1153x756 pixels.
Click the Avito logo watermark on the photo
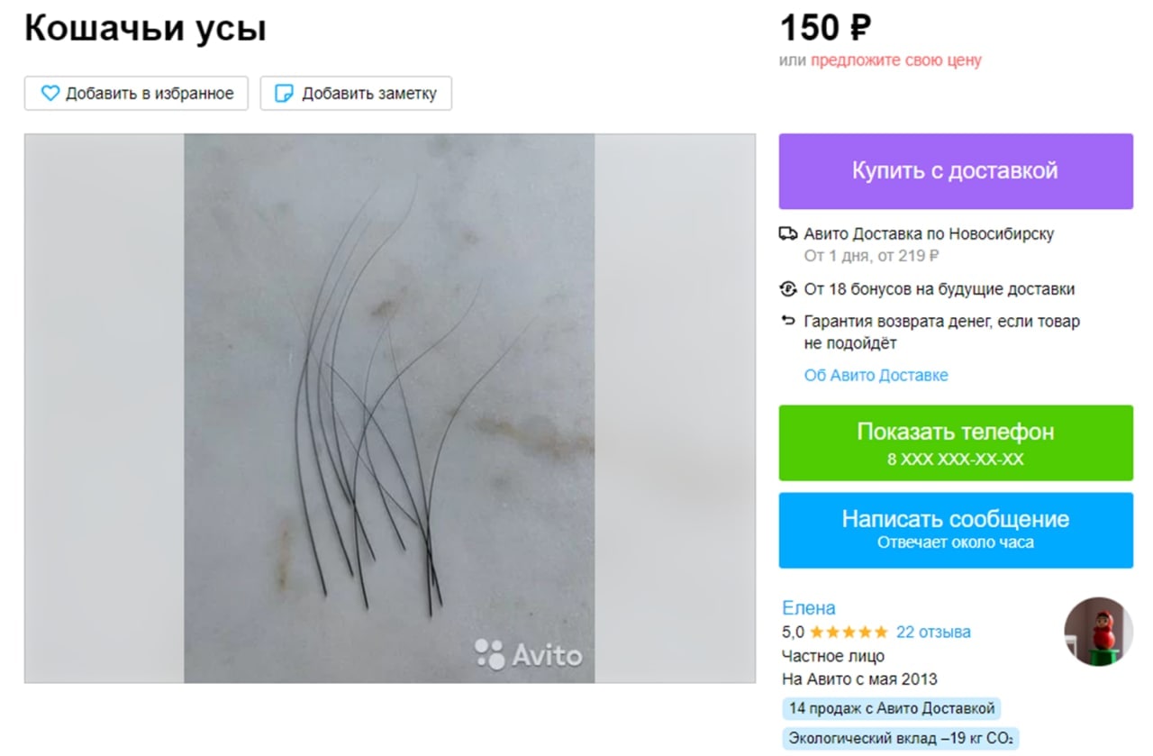coord(529,654)
